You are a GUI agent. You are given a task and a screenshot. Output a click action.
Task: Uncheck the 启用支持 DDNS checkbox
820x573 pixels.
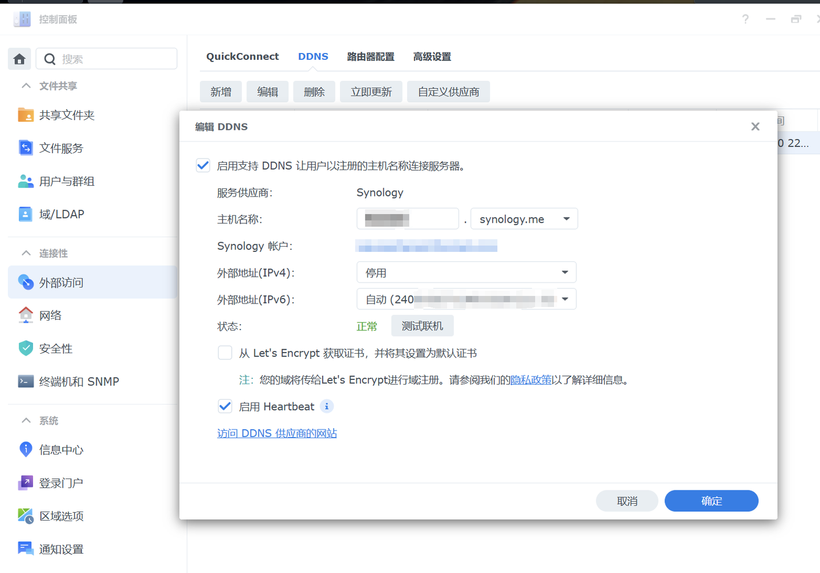coord(203,165)
